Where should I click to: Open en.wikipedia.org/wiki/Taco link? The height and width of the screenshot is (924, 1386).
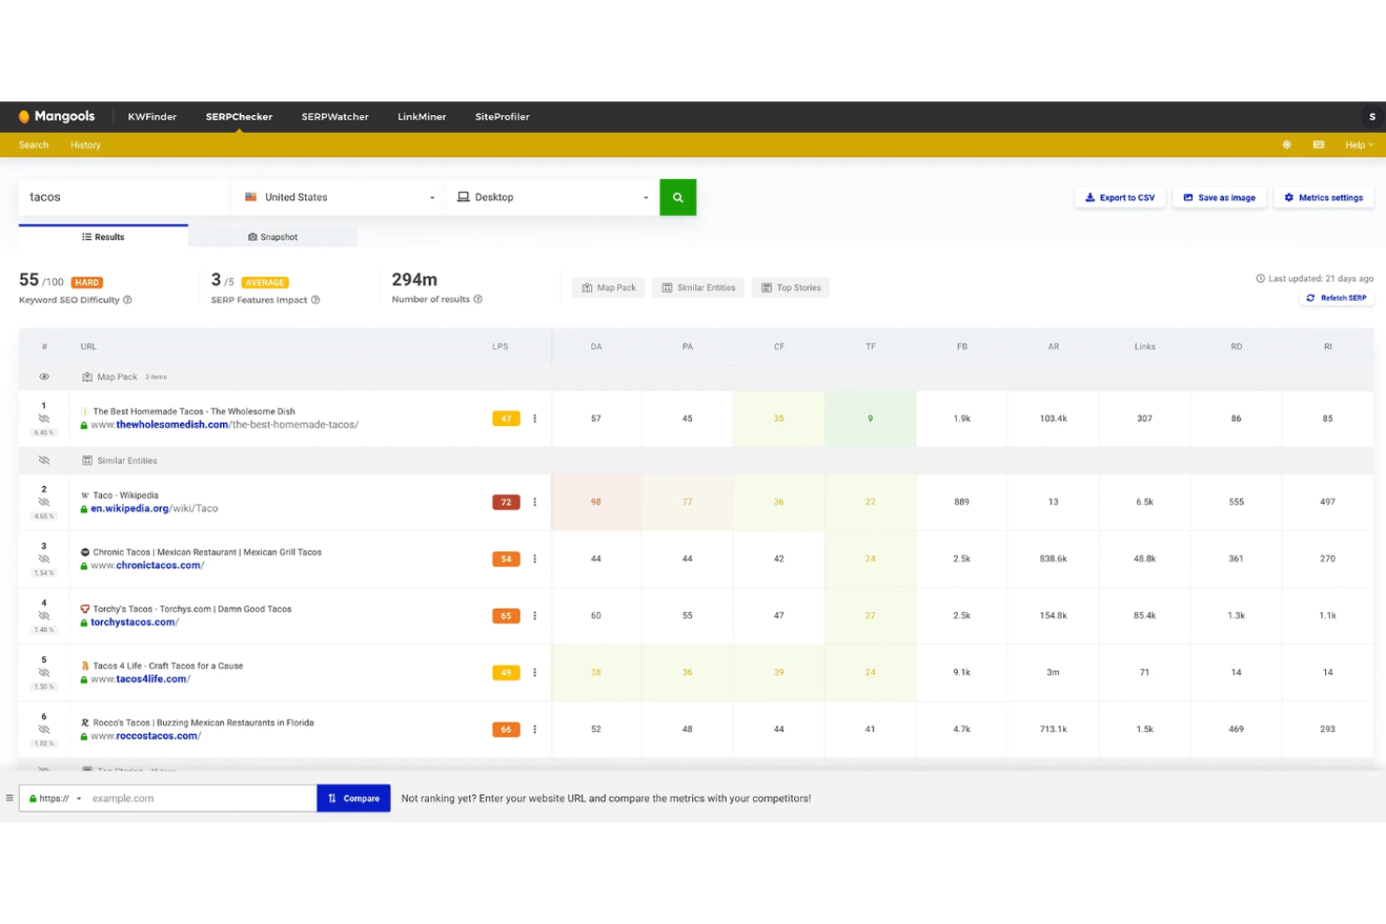click(x=155, y=509)
